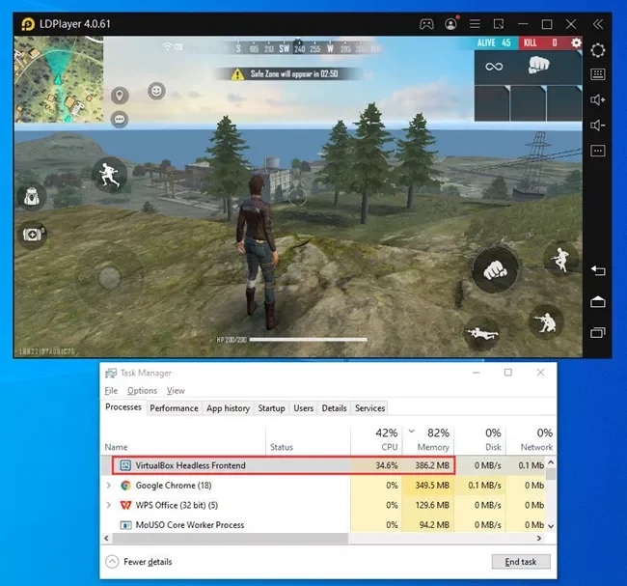Sort processes by the CPU column header

point(376,439)
